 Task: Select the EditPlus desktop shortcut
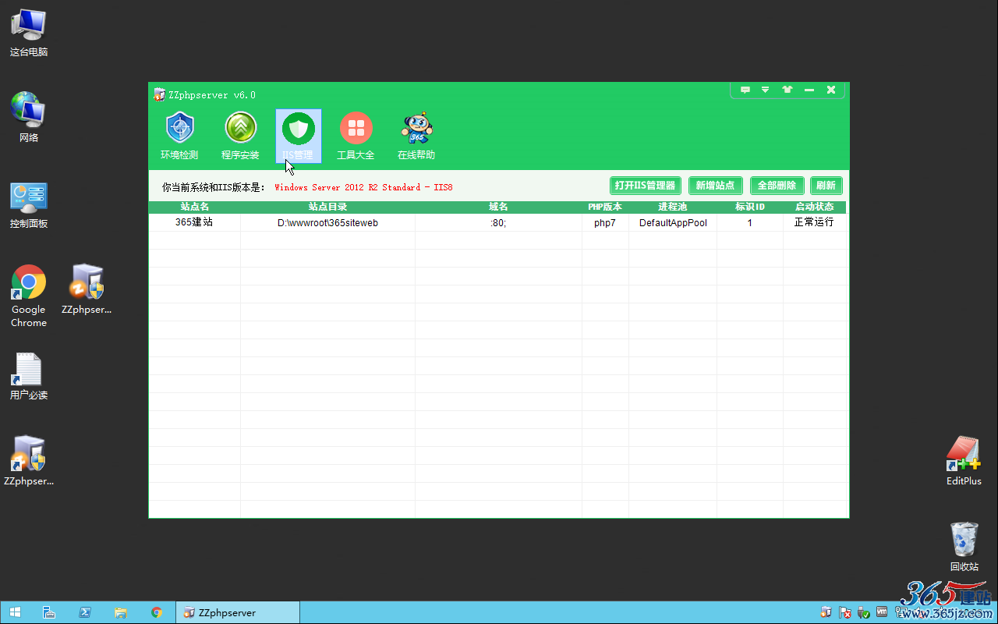tap(964, 462)
